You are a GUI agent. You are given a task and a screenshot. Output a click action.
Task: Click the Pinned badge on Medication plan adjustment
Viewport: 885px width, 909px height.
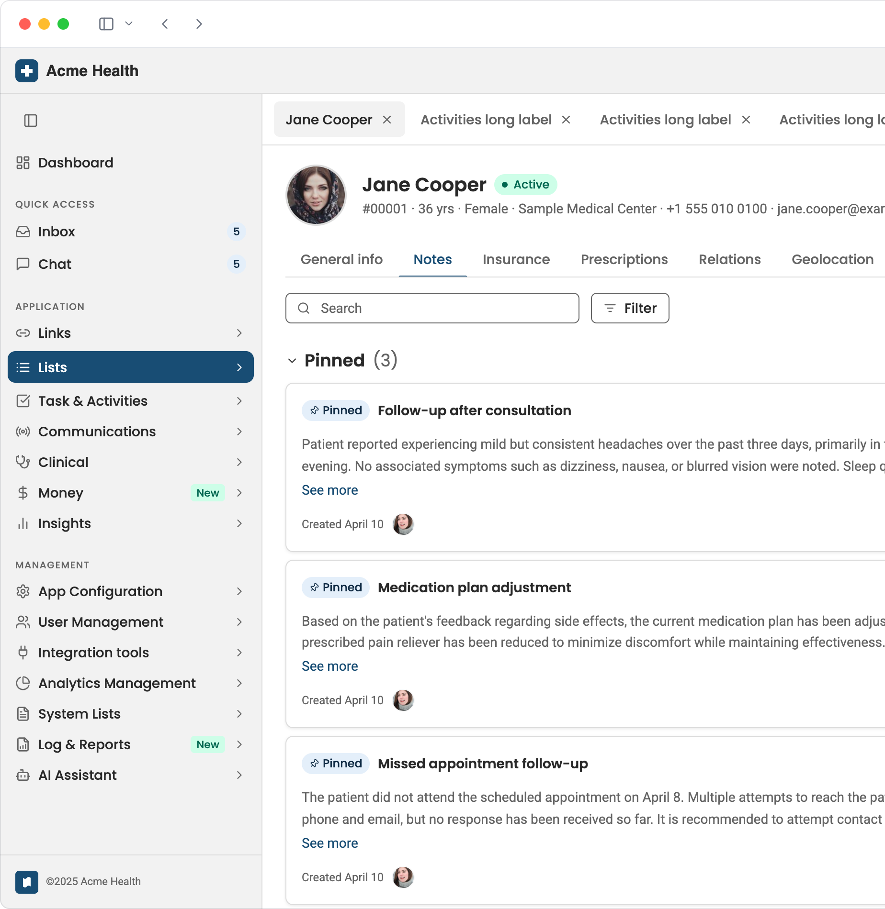(x=336, y=588)
